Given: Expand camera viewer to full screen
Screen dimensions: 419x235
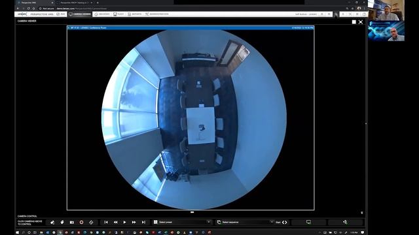Looking at the screenshot, I should 361,22.
